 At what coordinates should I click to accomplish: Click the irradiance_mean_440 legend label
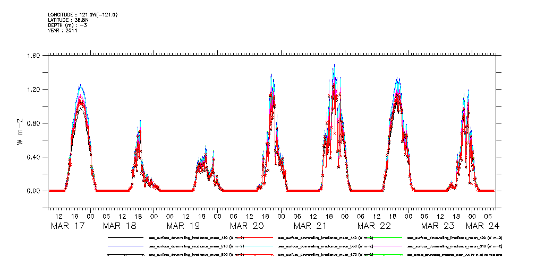click(x=326, y=237)
